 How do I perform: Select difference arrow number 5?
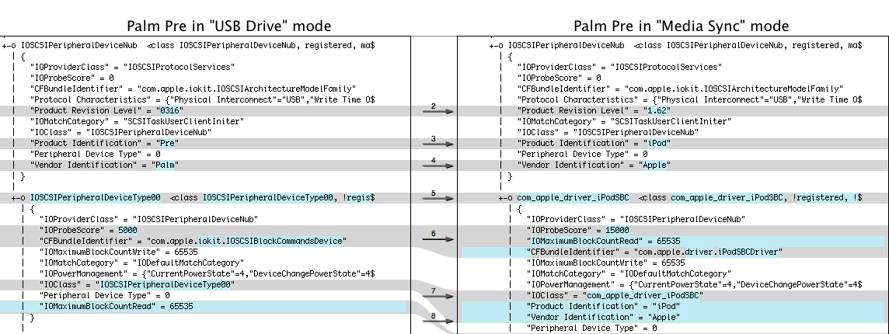438,198
